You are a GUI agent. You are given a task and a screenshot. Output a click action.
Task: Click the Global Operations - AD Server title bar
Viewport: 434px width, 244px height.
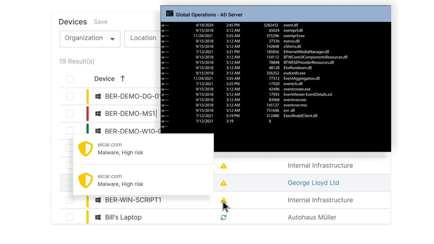pyautogui.click(x=276, y=14)
